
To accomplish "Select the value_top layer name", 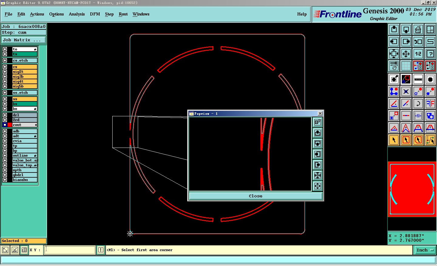I will (x=25, y=165).
